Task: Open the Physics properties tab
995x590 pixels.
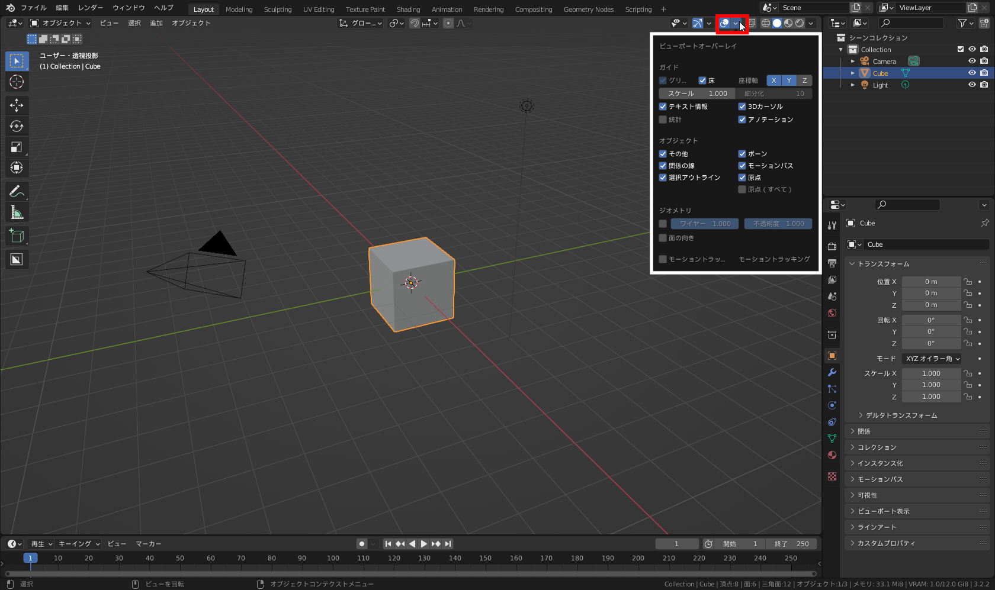Action: 832,405
